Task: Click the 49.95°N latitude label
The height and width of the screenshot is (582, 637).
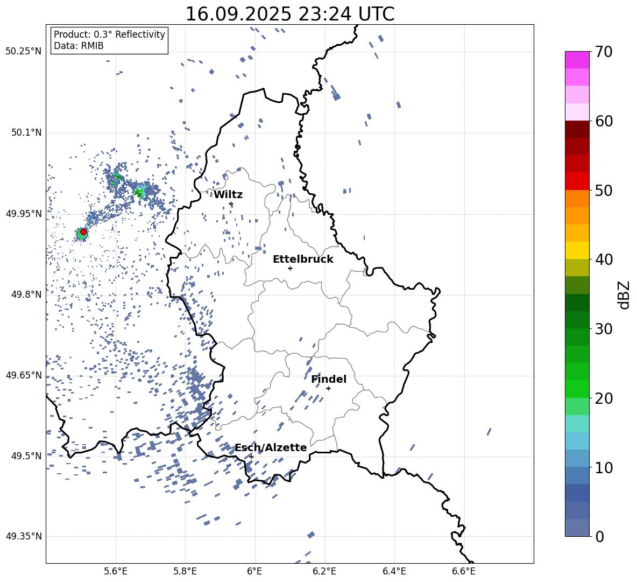Action: click(x=24, y=213)
